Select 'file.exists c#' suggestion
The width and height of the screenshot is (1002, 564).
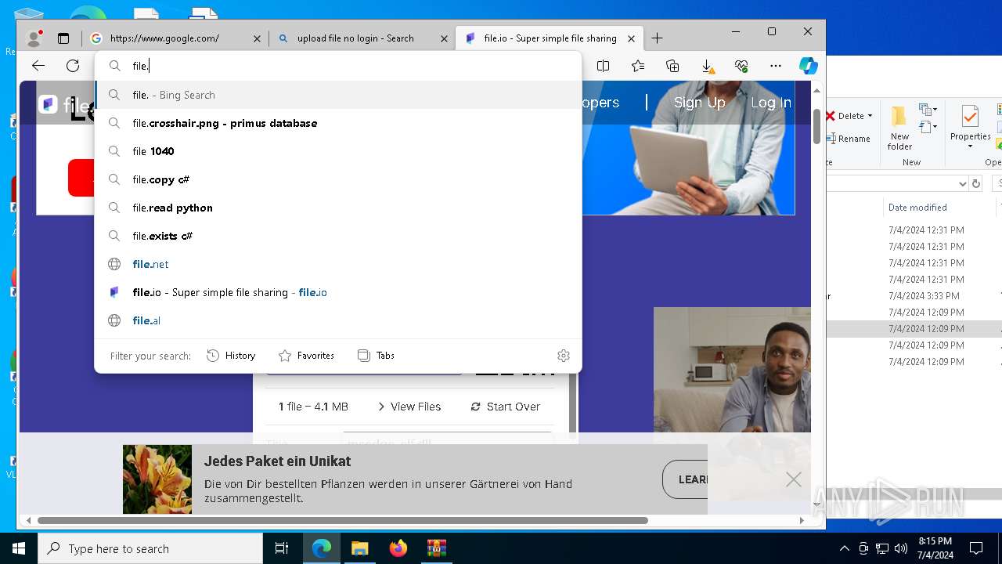pos(338,236)
